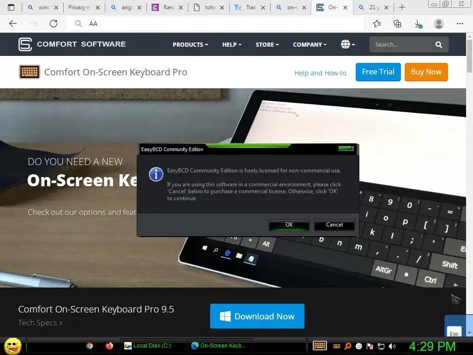Click the speaker volume tray icon
The height and width of the screenshot is (355, 473).
tap(392, 346)
